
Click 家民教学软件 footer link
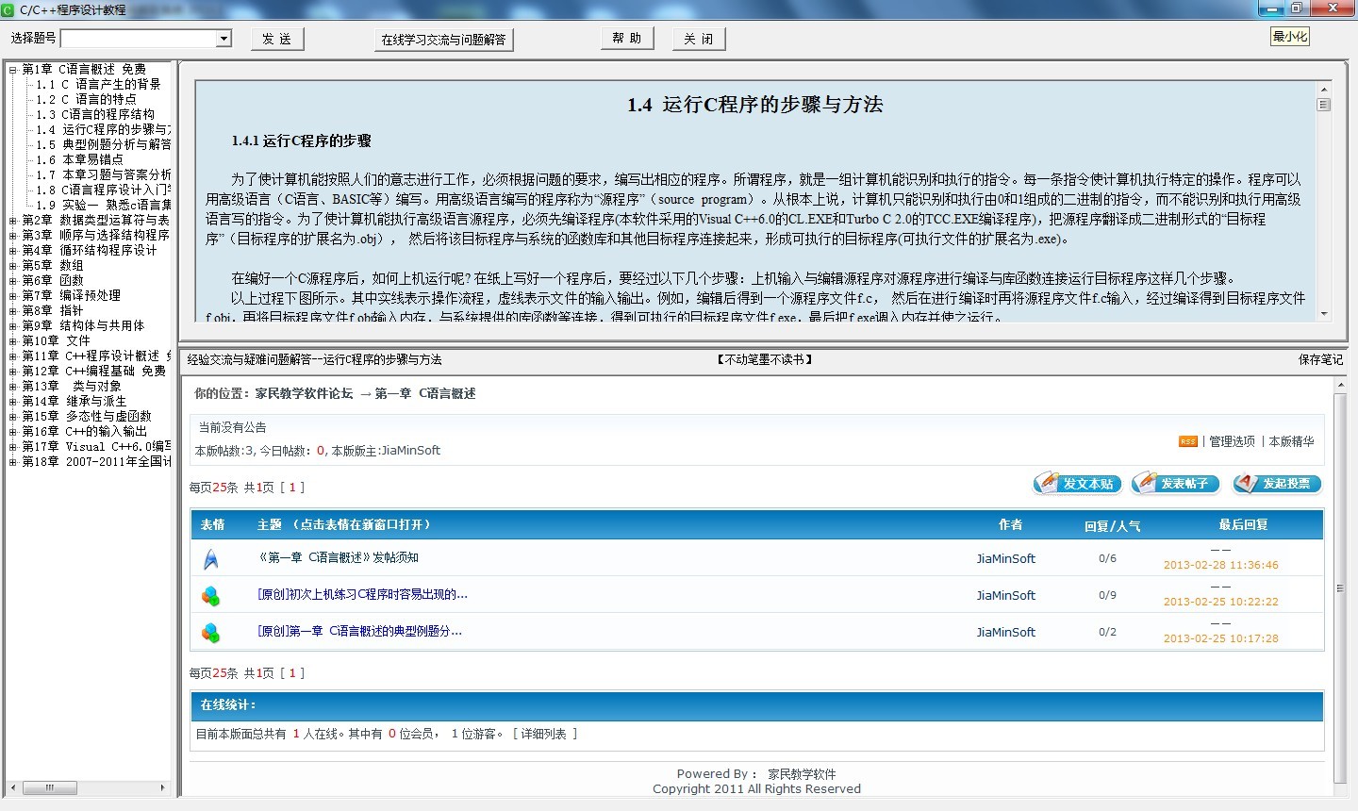[x=802, y=774]
